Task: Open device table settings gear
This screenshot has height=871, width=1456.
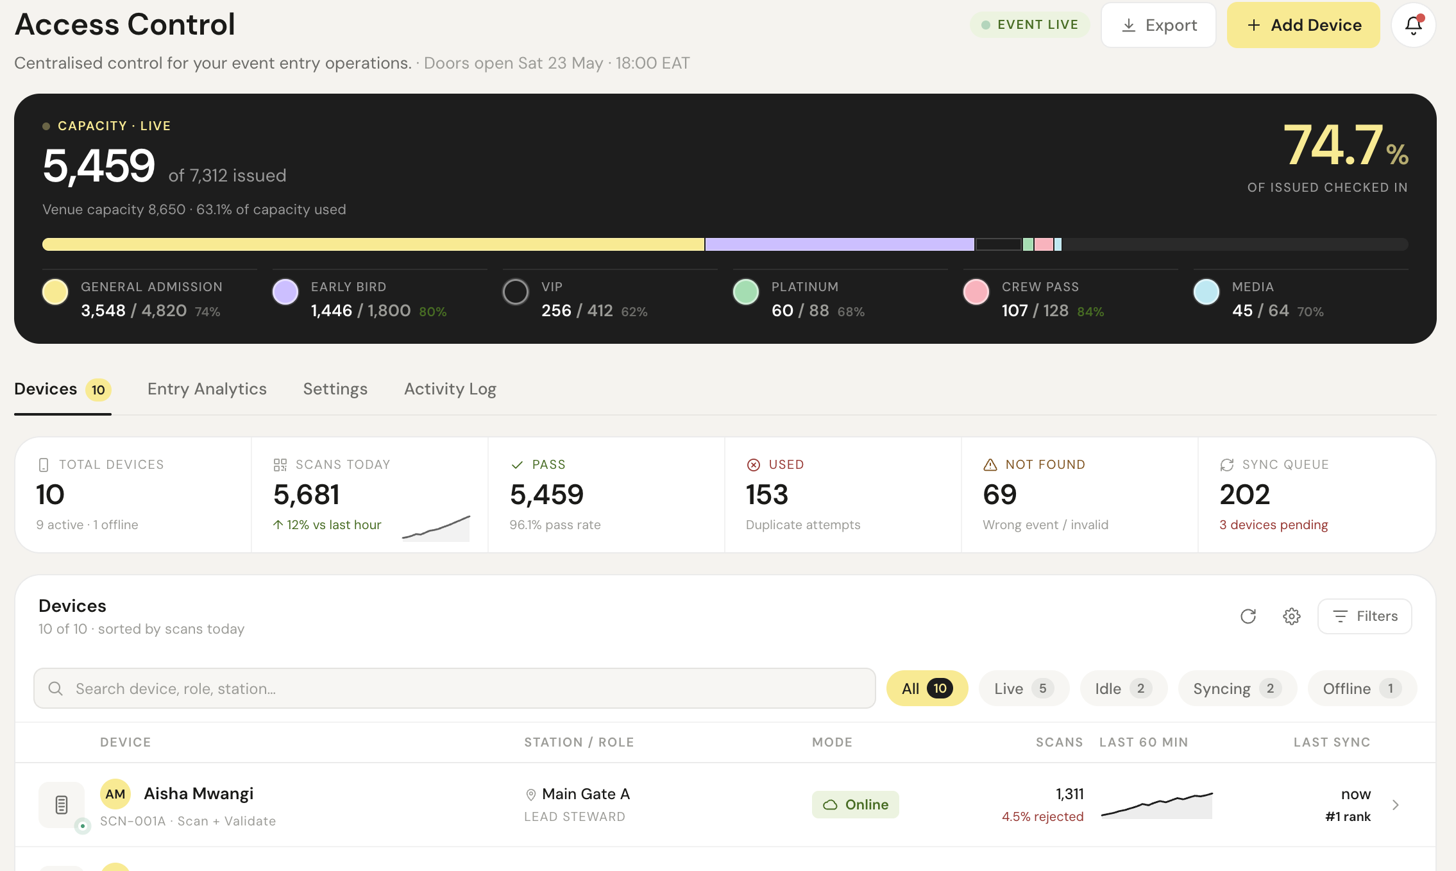Action: tap(1292, 616)
